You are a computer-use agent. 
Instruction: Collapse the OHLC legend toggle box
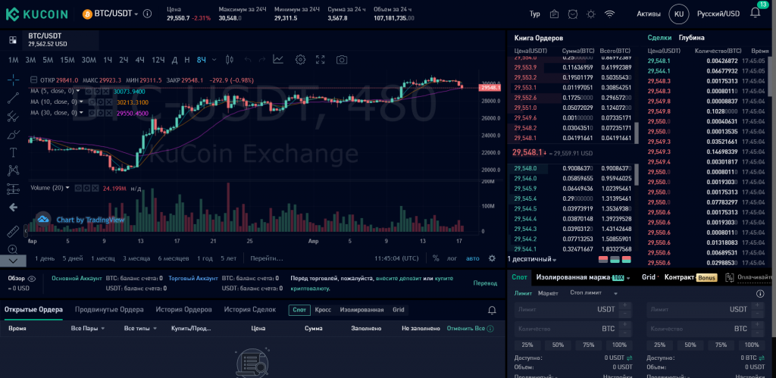(x=33, y=80)
